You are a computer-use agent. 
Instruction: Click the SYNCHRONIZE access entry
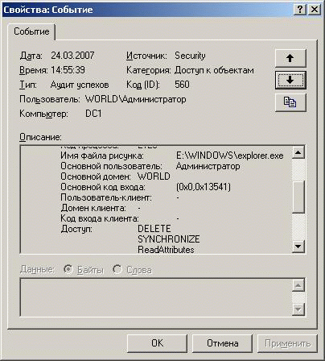click(x=169, y=239)
